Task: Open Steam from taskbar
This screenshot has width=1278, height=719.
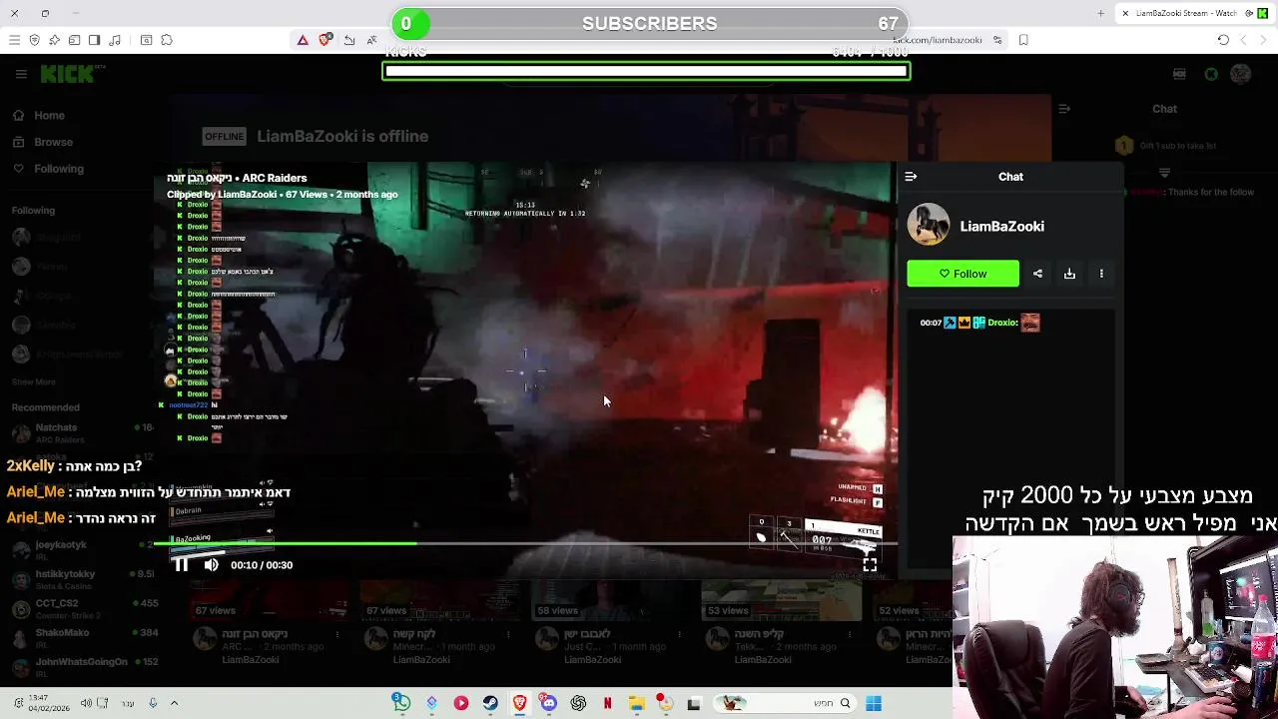Action: pos(490,703)
